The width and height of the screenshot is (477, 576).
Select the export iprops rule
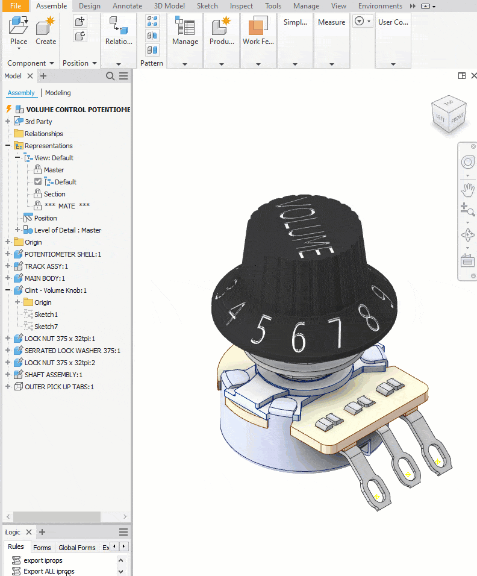coord(43,560)
